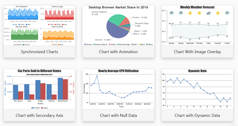Open the Synchronized Charts thumbnail
The width and height of the screenshot is (238, 126).
pyautogui.click(x=40, y=26)
